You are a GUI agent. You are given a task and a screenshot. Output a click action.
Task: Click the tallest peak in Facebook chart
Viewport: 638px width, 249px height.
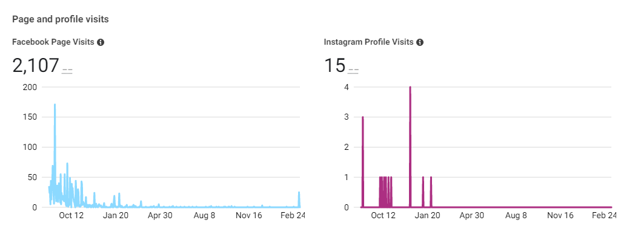55,105
